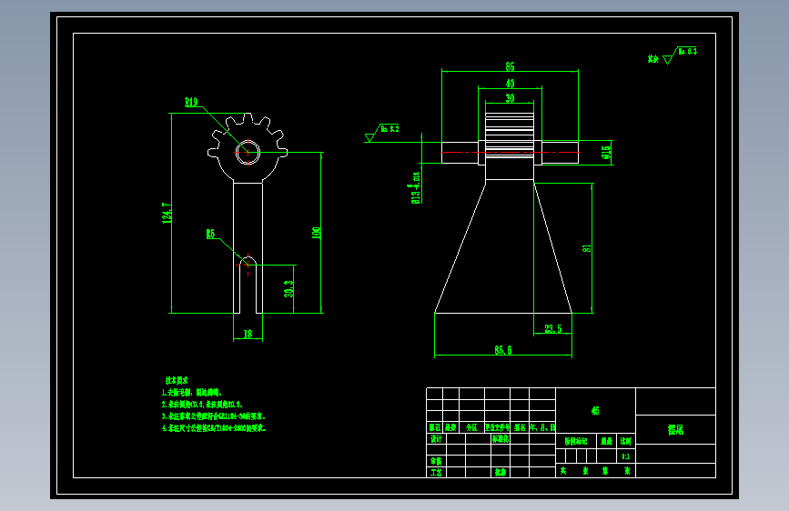Click the Ra 3.2 surface roughness symbol
The height and width of the screenshot is (511, 789).
[382, 132]
